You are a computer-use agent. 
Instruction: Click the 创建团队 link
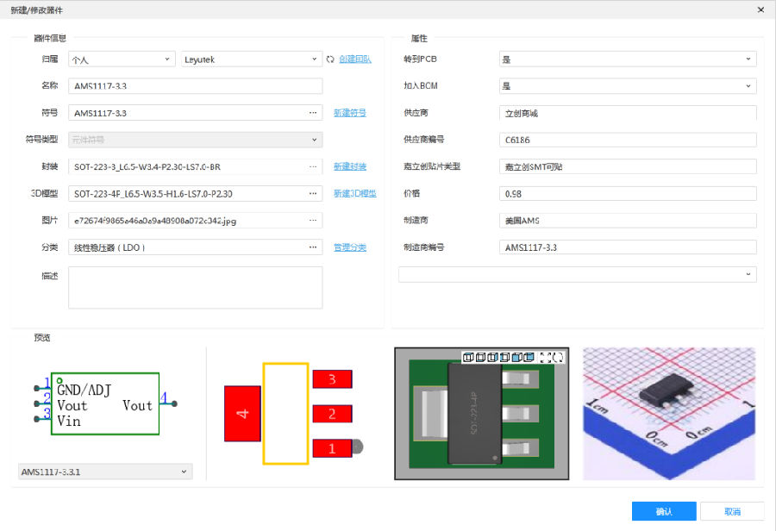(355, 59)
